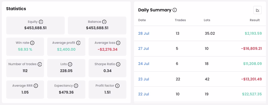
Task: Click the Expectancy info icon
Action: point(76,86)
